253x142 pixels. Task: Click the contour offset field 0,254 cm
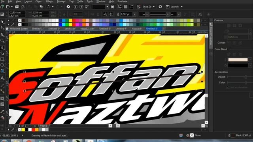pos(238,37)
